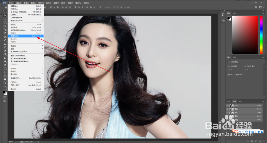
Task: Click the rainbow hue slider strip
Action: click(x=261, y=35)
